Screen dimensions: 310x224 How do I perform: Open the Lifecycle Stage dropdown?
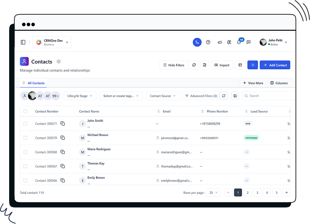pos(80,96)
